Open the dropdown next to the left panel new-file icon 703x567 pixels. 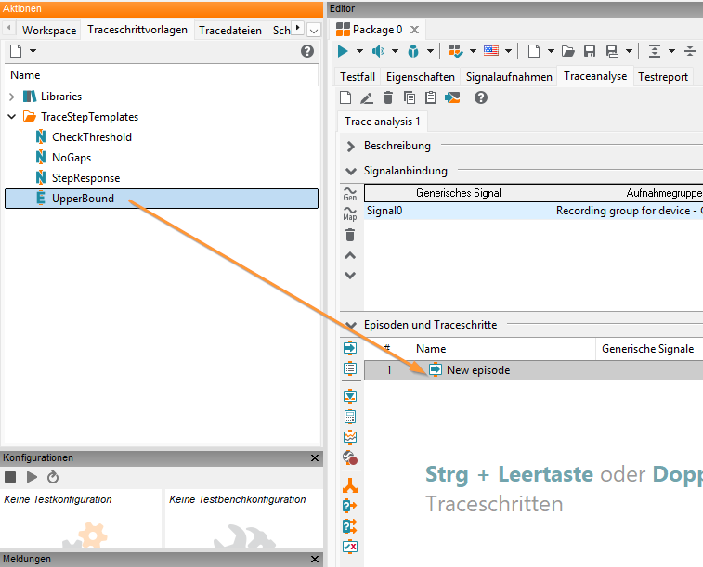pyautogui.click(x=33, y=51)
